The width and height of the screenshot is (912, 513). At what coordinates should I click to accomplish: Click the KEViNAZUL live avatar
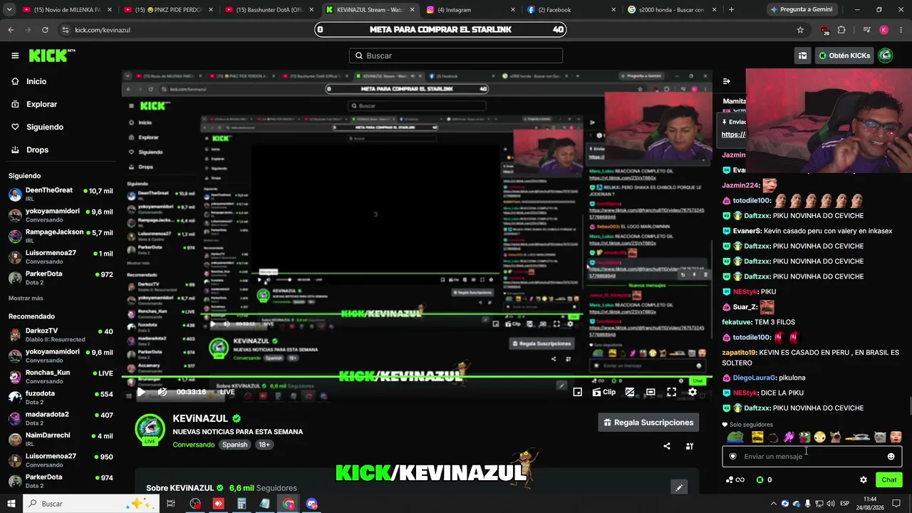(x=150, y=430)
